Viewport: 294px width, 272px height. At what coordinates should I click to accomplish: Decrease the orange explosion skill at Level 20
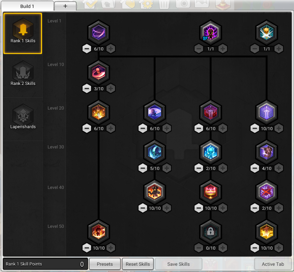tap(86, 129)
